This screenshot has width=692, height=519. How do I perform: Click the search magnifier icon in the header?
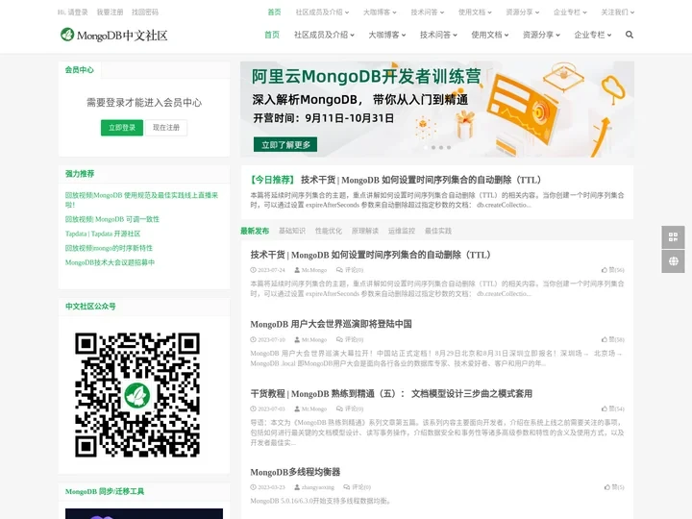click(630, 35)
